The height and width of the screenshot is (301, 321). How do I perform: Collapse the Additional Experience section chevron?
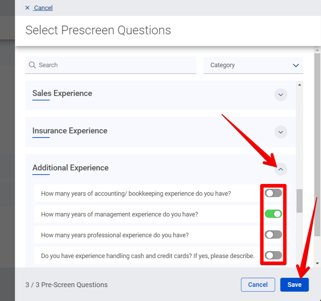[281, 169]
